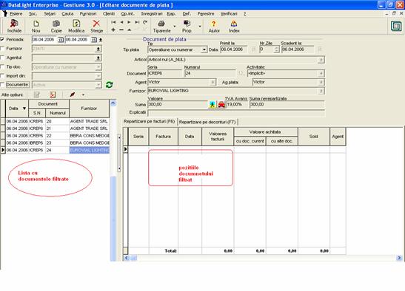Click the red car icon beside Suma
The image size is (405, 291).
(221, 104)
